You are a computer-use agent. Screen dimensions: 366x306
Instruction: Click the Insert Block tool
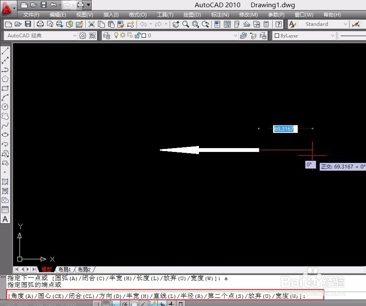5,154
